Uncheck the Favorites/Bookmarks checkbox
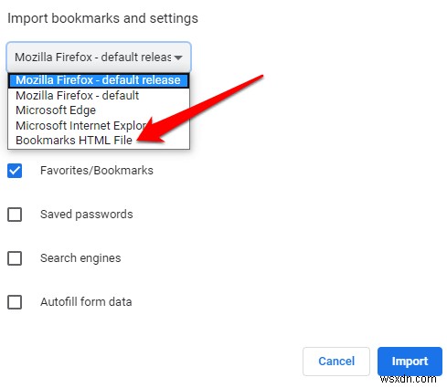The width and height of the screenshot is (447, 388). (x=15, y=171)
